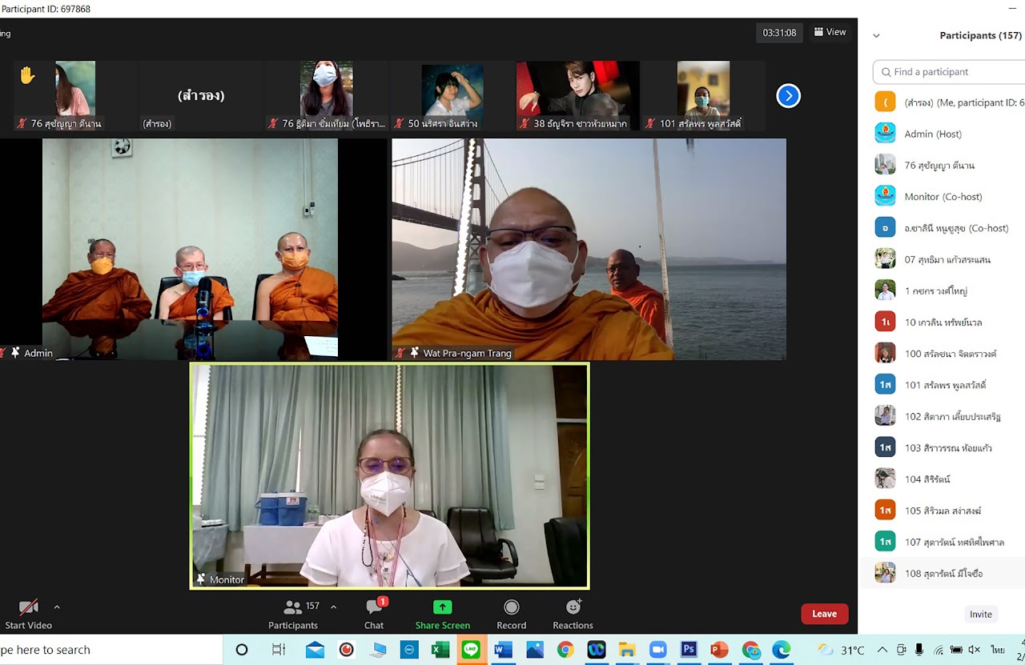This screenshot has width=1025, height=665.
Task: Select 107 สุดารัตน์ ทศทิศไพศาล participant row
Action: (x=945, y=542)
